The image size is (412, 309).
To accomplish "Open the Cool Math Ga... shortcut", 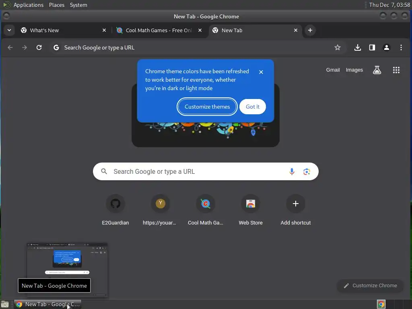I will click(206, 210).
